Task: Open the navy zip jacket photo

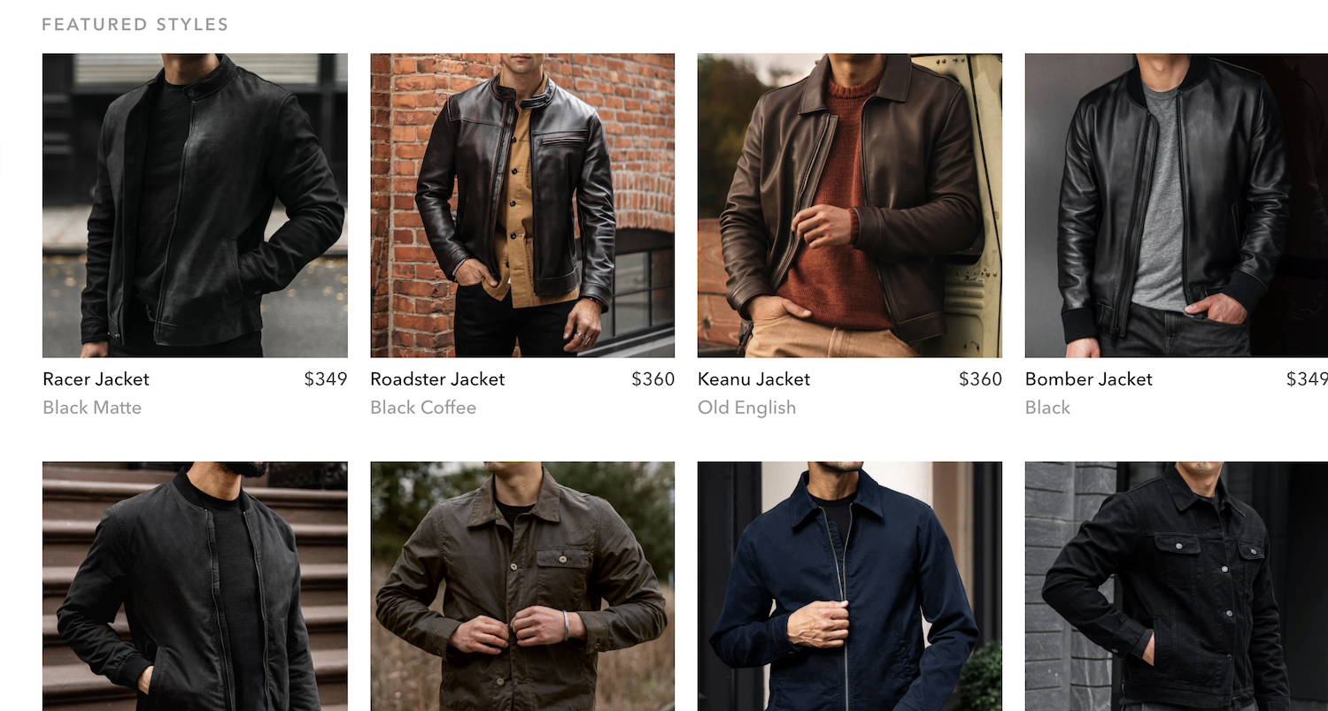Action: pyautogui.click(x=850, y=586)
